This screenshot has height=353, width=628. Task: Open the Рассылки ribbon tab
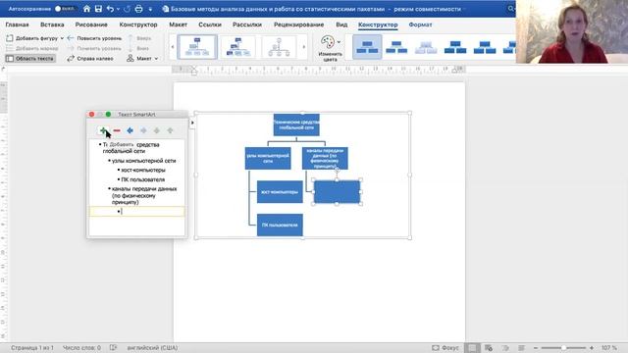247,25
